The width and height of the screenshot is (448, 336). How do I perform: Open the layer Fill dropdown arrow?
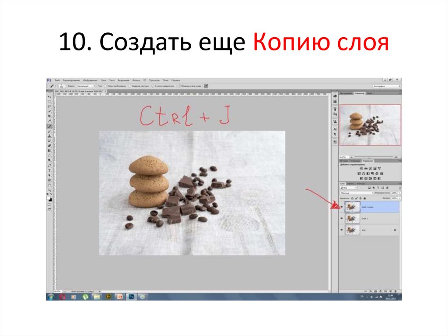tap(399, 198)
